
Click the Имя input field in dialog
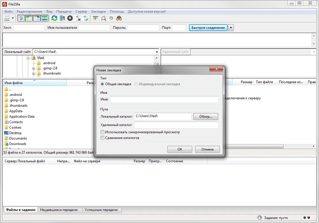pos(164,99)
